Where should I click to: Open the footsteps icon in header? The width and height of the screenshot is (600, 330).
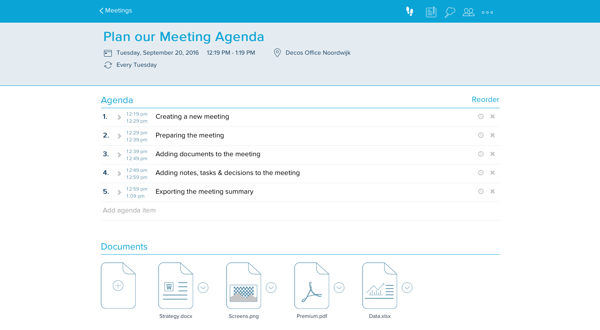[410, 11]
